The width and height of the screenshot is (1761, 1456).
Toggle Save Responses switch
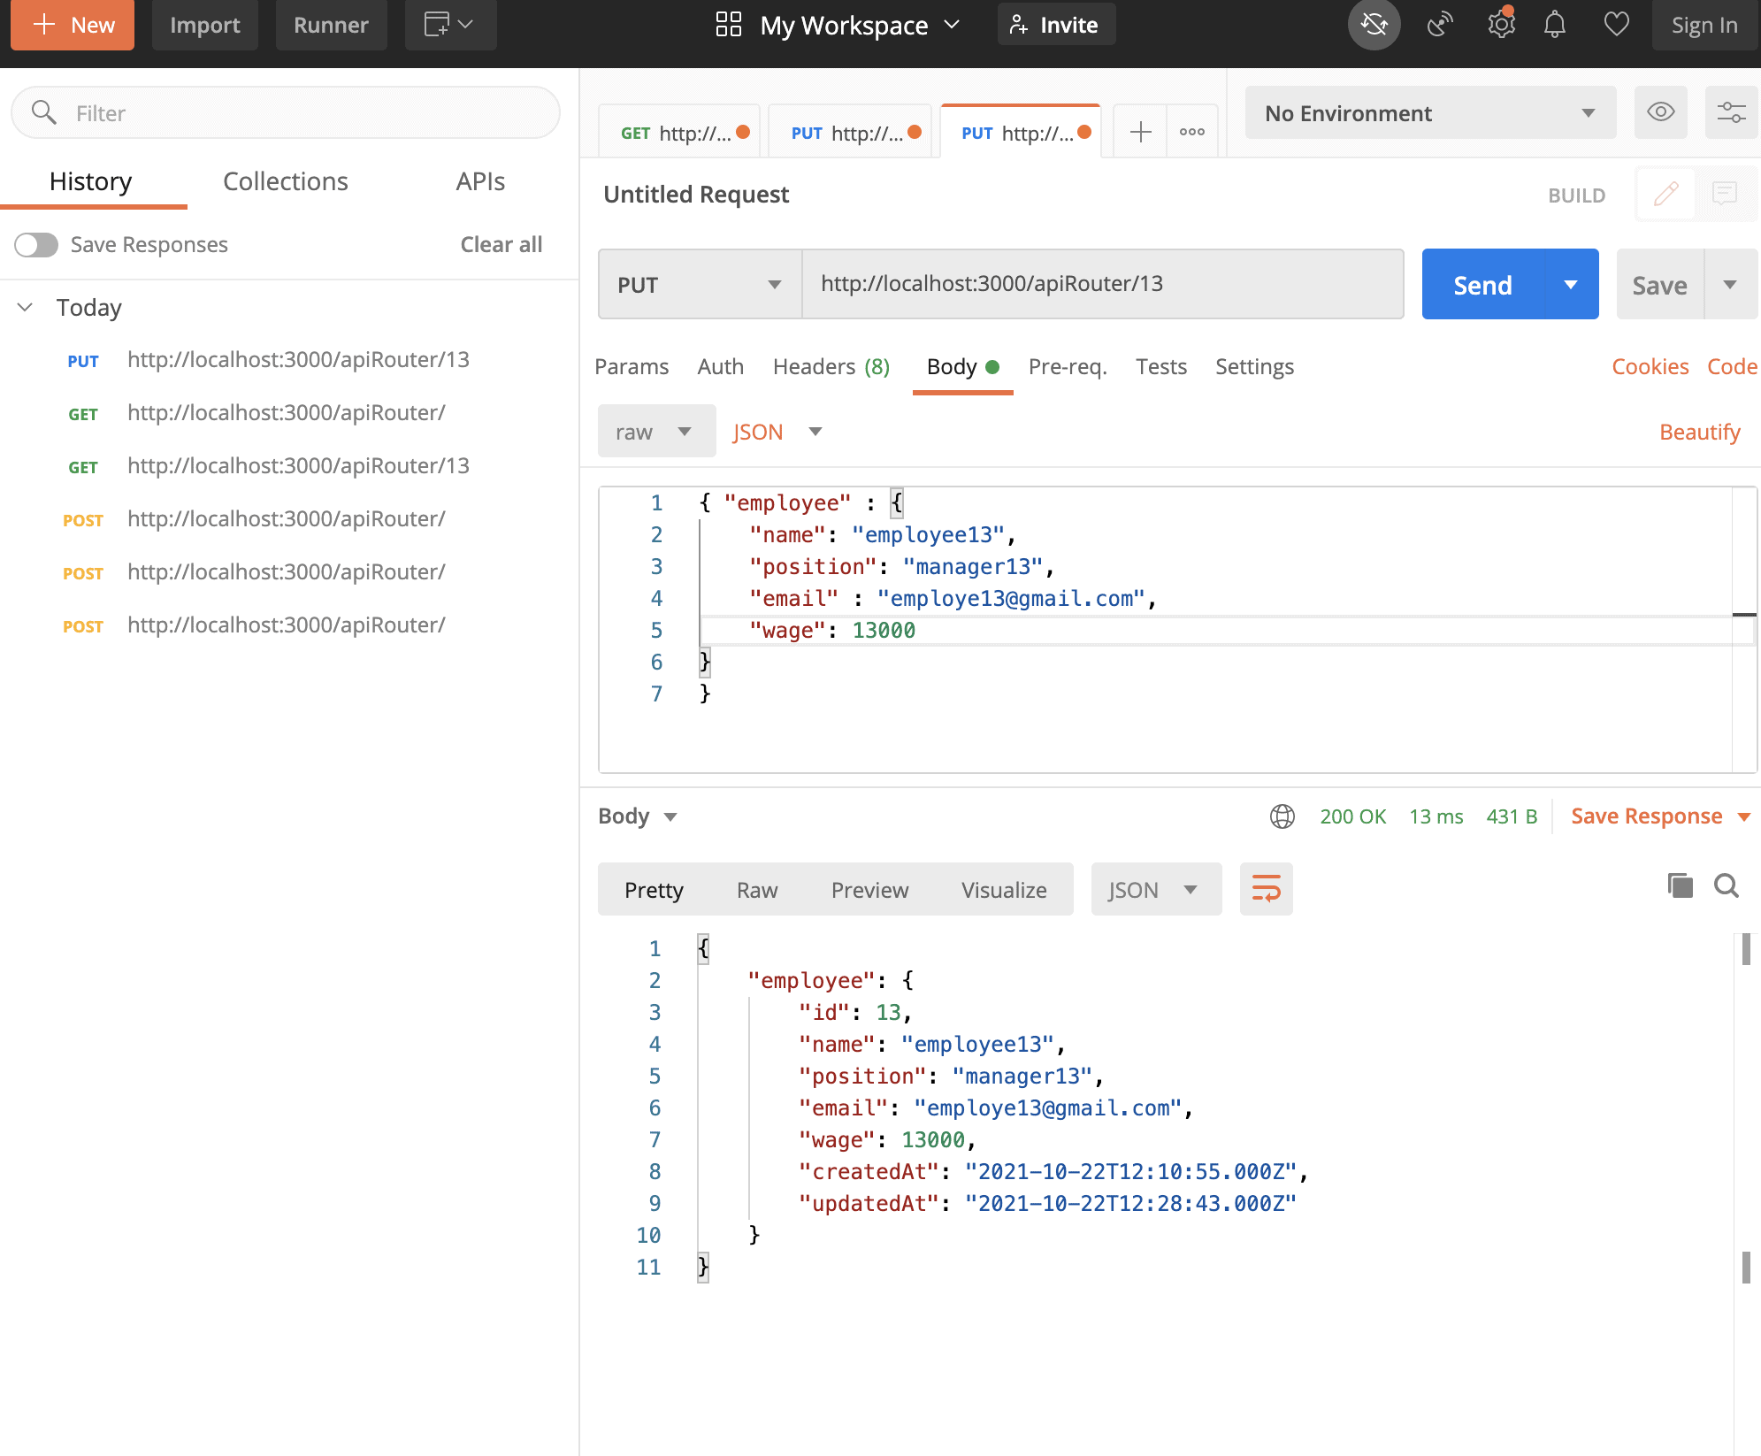[x=36, y=244]
